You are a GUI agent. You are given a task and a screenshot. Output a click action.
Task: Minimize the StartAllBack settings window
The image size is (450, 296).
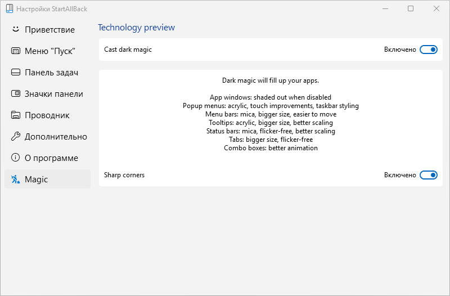[x=385, y=9]
